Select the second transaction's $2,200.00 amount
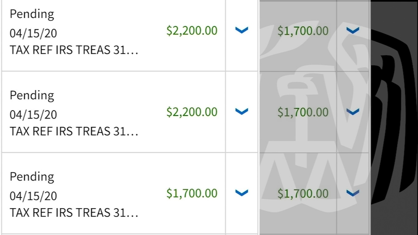The height and width of the screenshot is (235, 418). coord(192,112)
